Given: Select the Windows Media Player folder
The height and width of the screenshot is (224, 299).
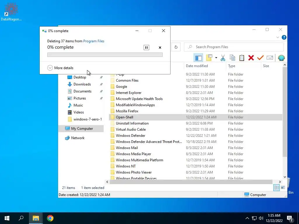Looking at the screenshot, I should (x=133, y=154).
